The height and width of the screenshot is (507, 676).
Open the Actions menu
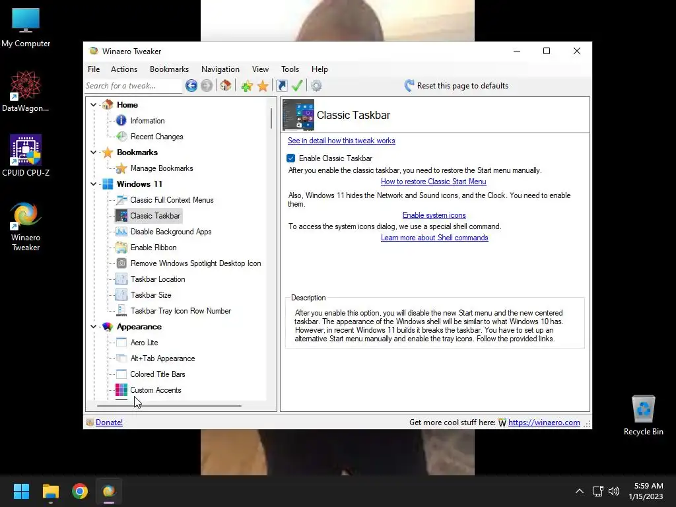(124, 69)
